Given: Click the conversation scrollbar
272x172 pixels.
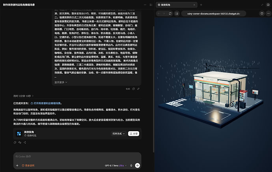Looking at the screenshot, I should tap(153, 89).
